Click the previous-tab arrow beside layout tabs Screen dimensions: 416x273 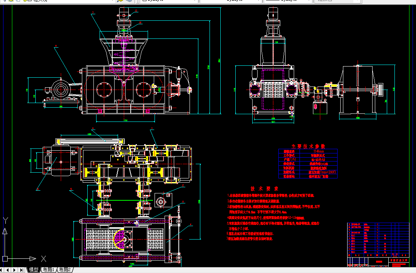8,270
